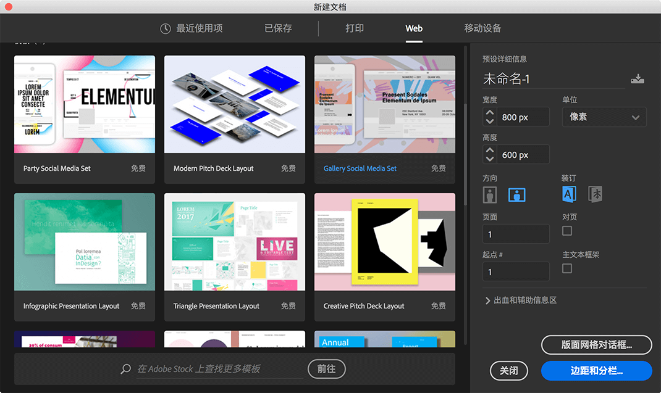
Task: Open the 单位 units dropdown
Action: pyautogui.click(x=604, y=117)
